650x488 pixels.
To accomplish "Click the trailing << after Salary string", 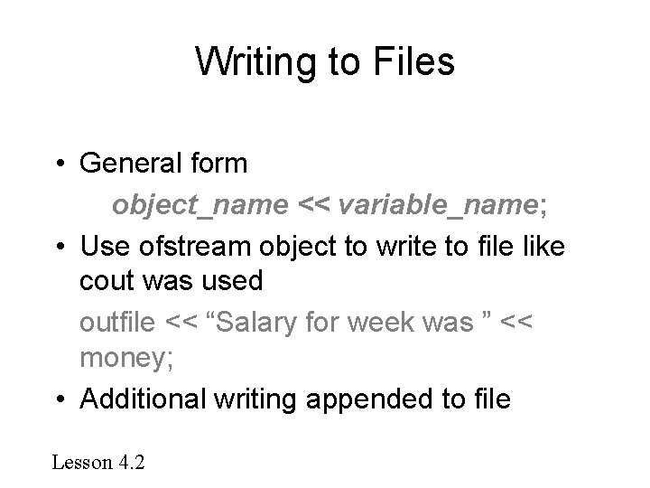I will click(x=516, y=322).
